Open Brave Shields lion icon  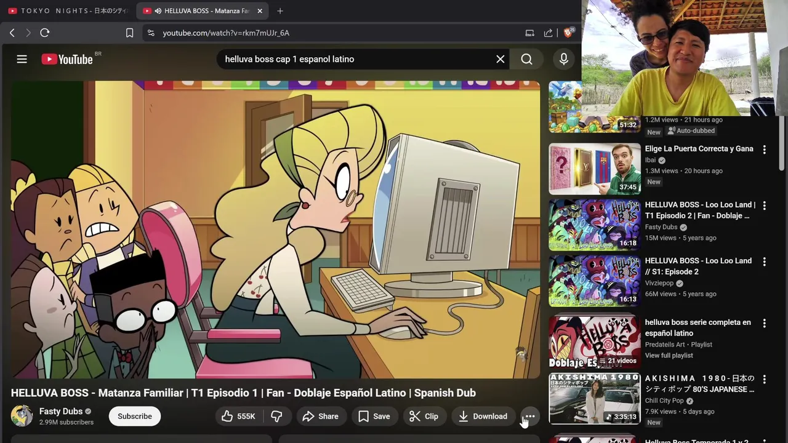tap(569, 33)
